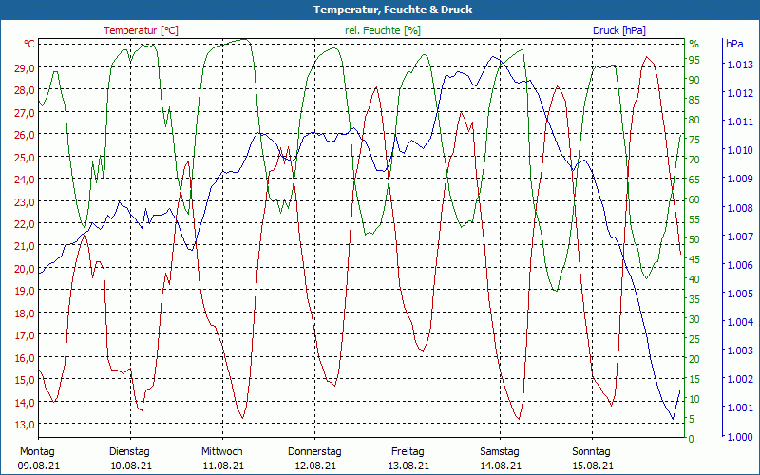The image size is (760, 475).
Task: Click the 16,0 temperature axis value
Action: (x=25, y=358)
